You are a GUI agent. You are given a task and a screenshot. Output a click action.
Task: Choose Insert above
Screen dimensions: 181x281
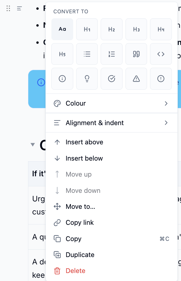click(112, 142)
